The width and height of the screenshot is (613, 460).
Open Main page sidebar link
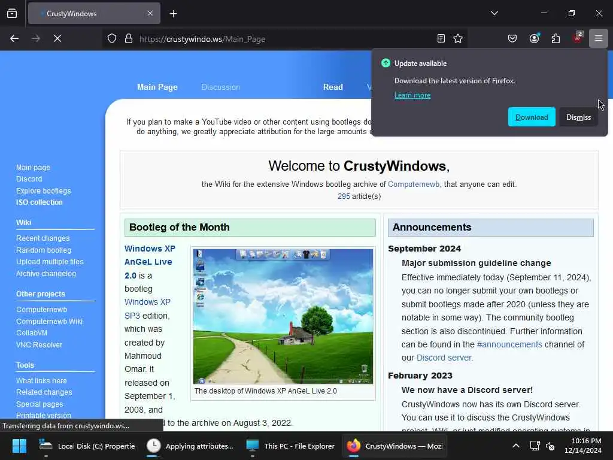click(x=33, y=168)
